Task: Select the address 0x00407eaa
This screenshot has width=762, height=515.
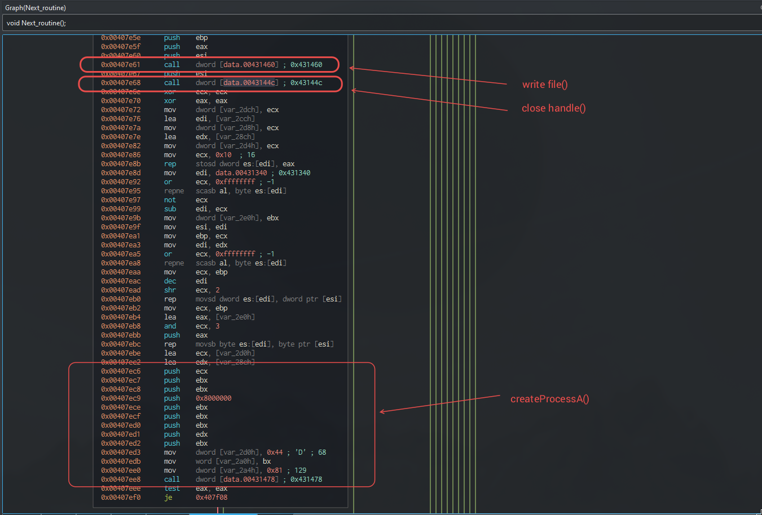Action: click(x=121, y=272)
